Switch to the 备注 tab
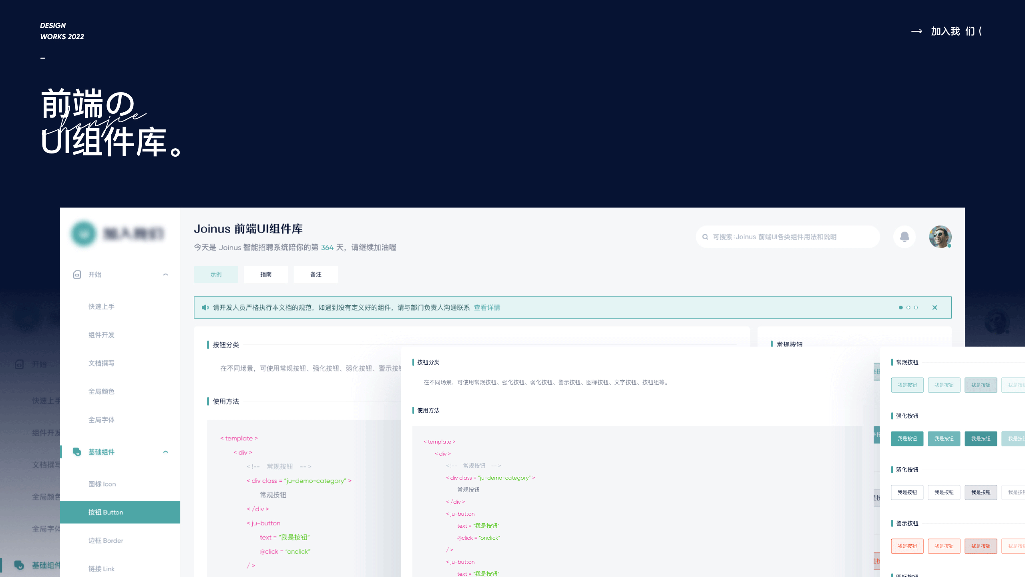The image size is (1025, 577). (x=316, y=274)
